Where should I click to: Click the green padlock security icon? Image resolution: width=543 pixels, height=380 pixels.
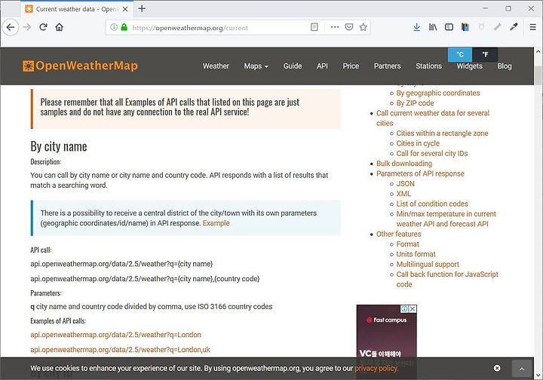124,27
